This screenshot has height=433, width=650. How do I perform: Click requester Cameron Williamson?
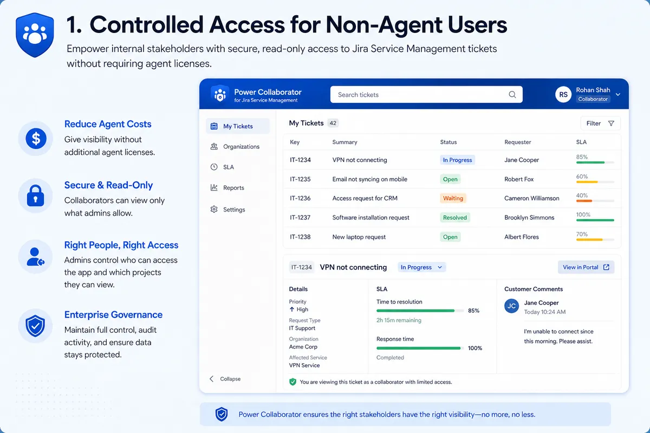pyautogui.click(x=532, y=198)
